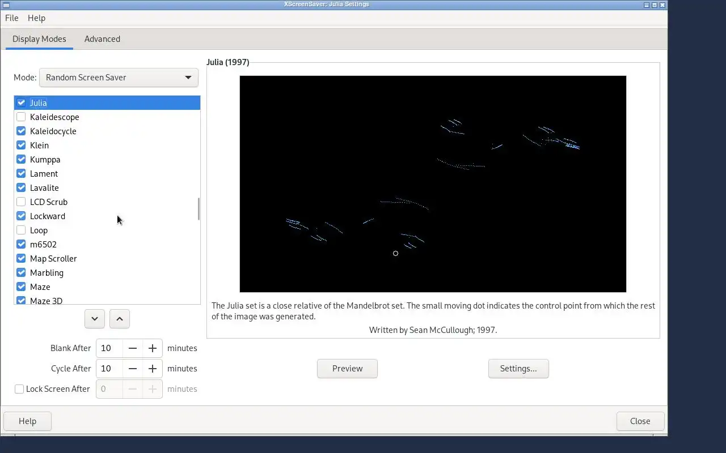This screenshot has width=726, height=453.
Task: Open the File menu
Action: [x=12, y=18]
